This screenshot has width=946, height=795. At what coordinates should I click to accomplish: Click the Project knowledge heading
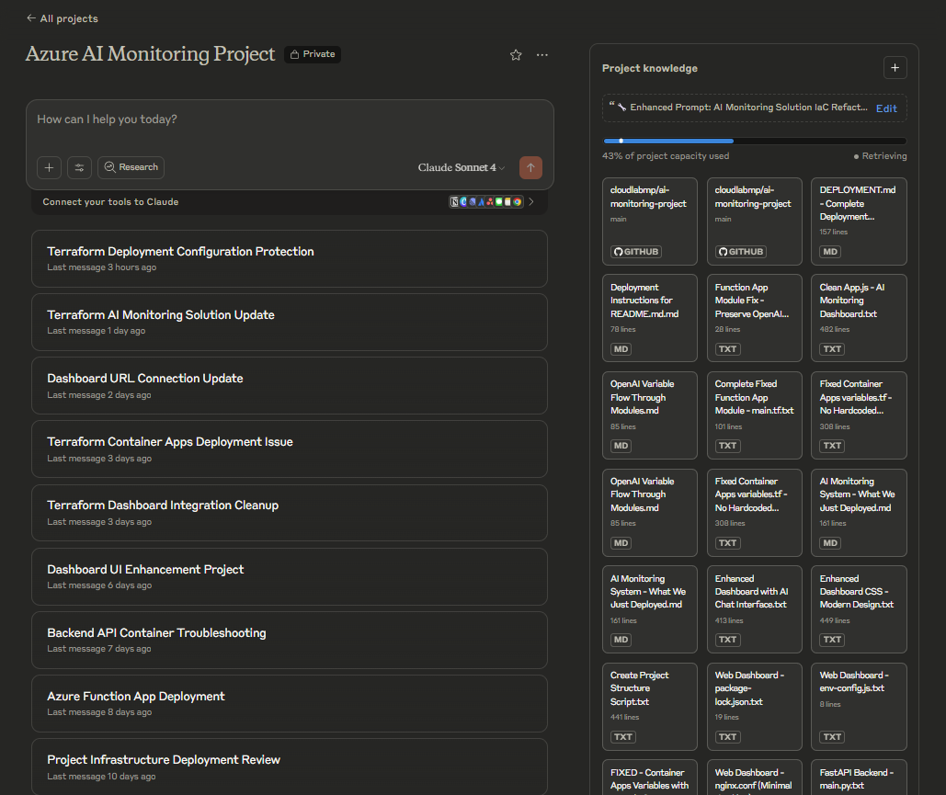point(650,68)
